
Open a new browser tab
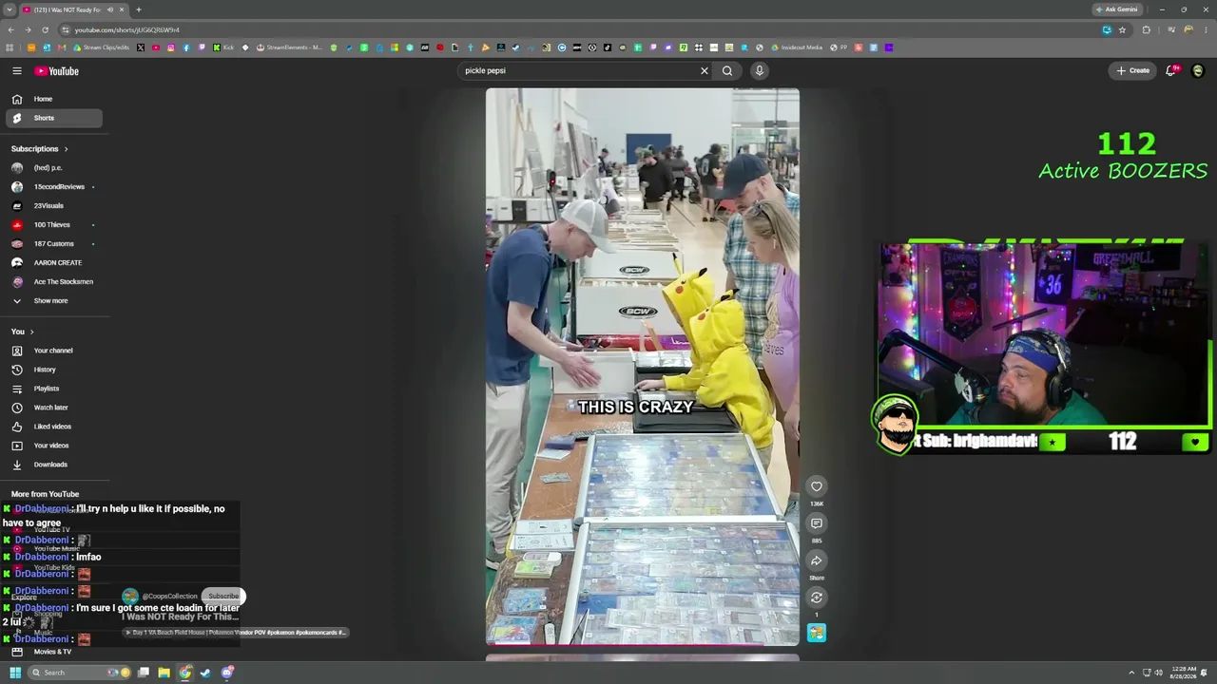(139, 9)
